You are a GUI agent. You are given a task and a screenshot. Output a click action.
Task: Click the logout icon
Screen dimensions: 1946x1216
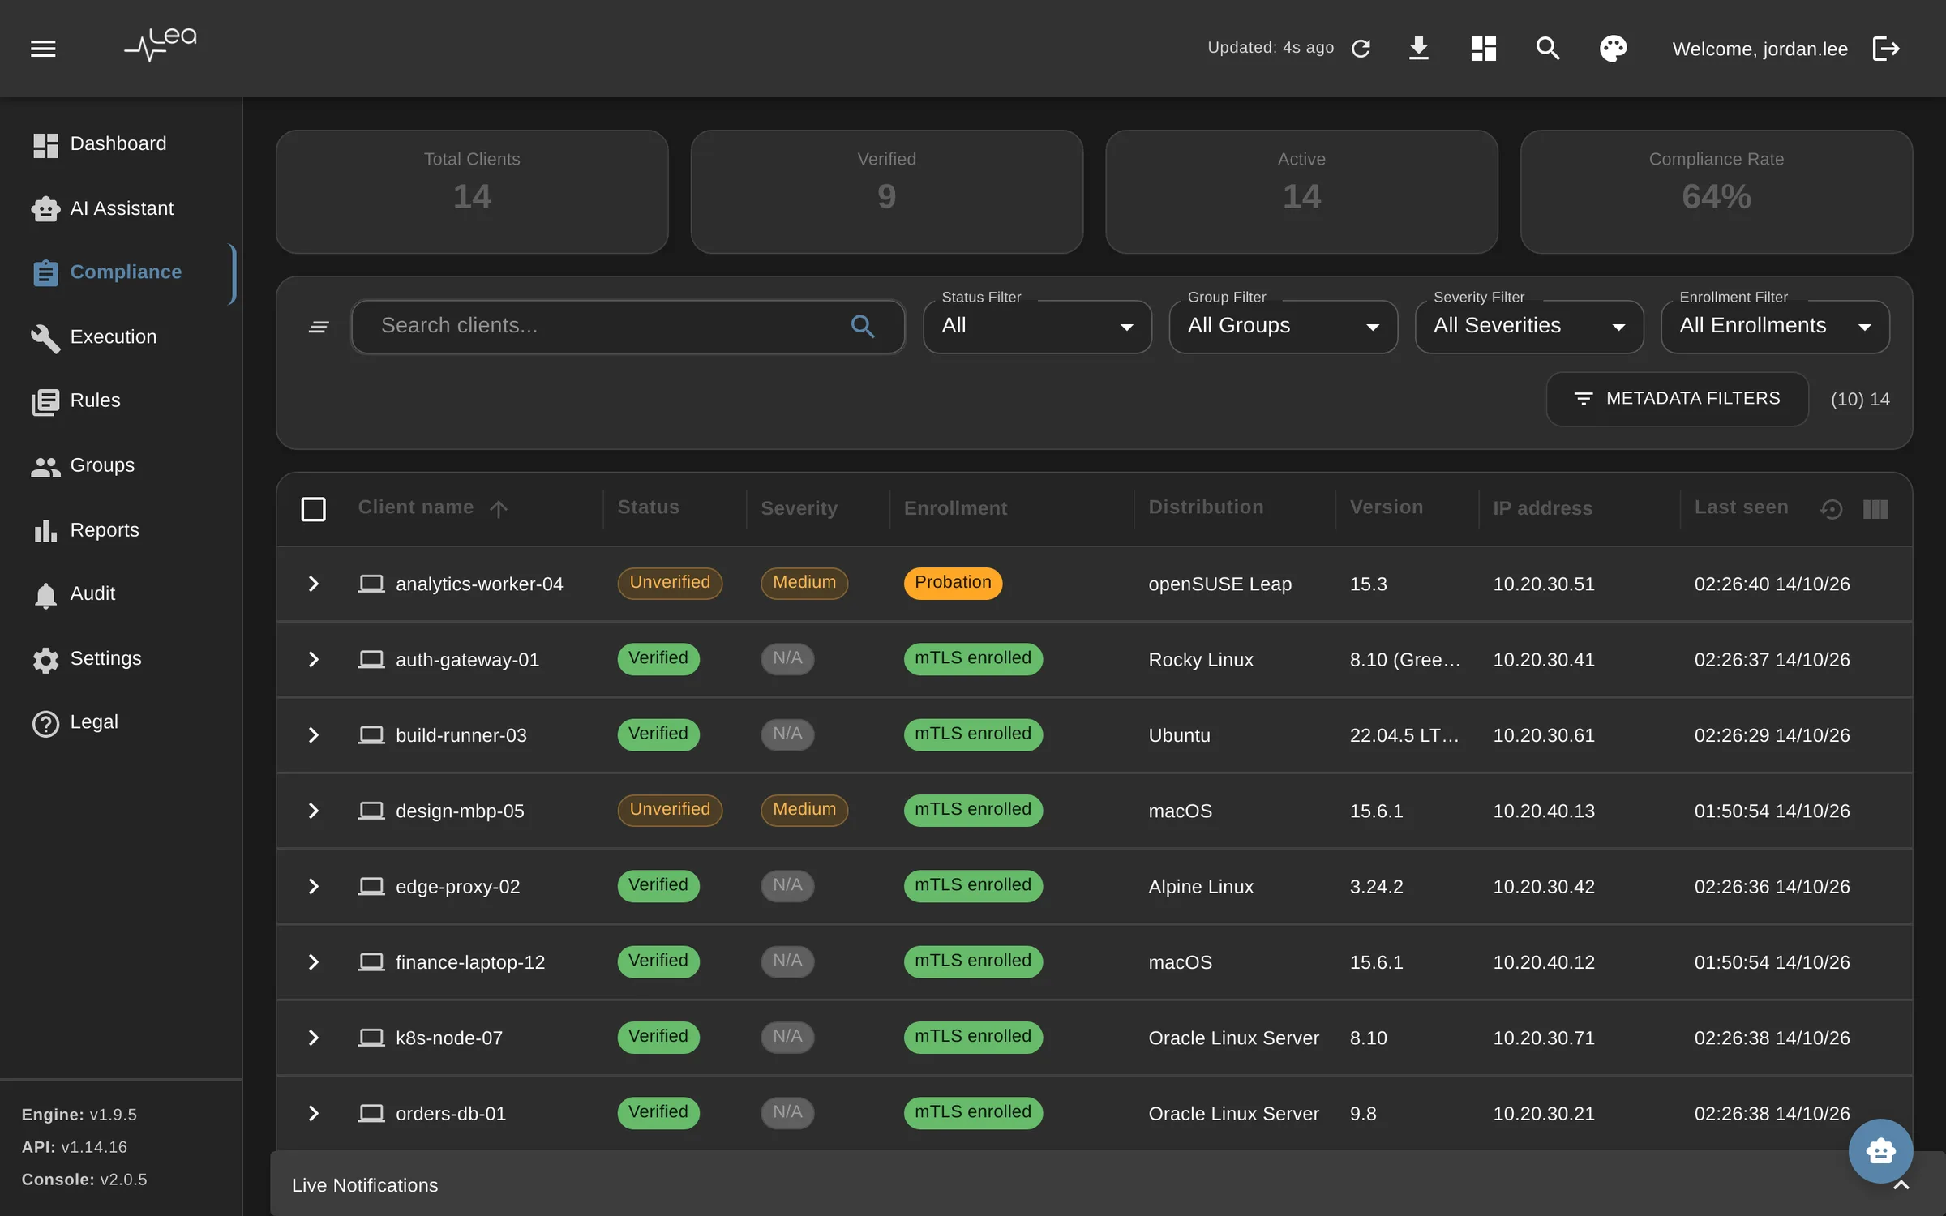[x=1886, y=49]
